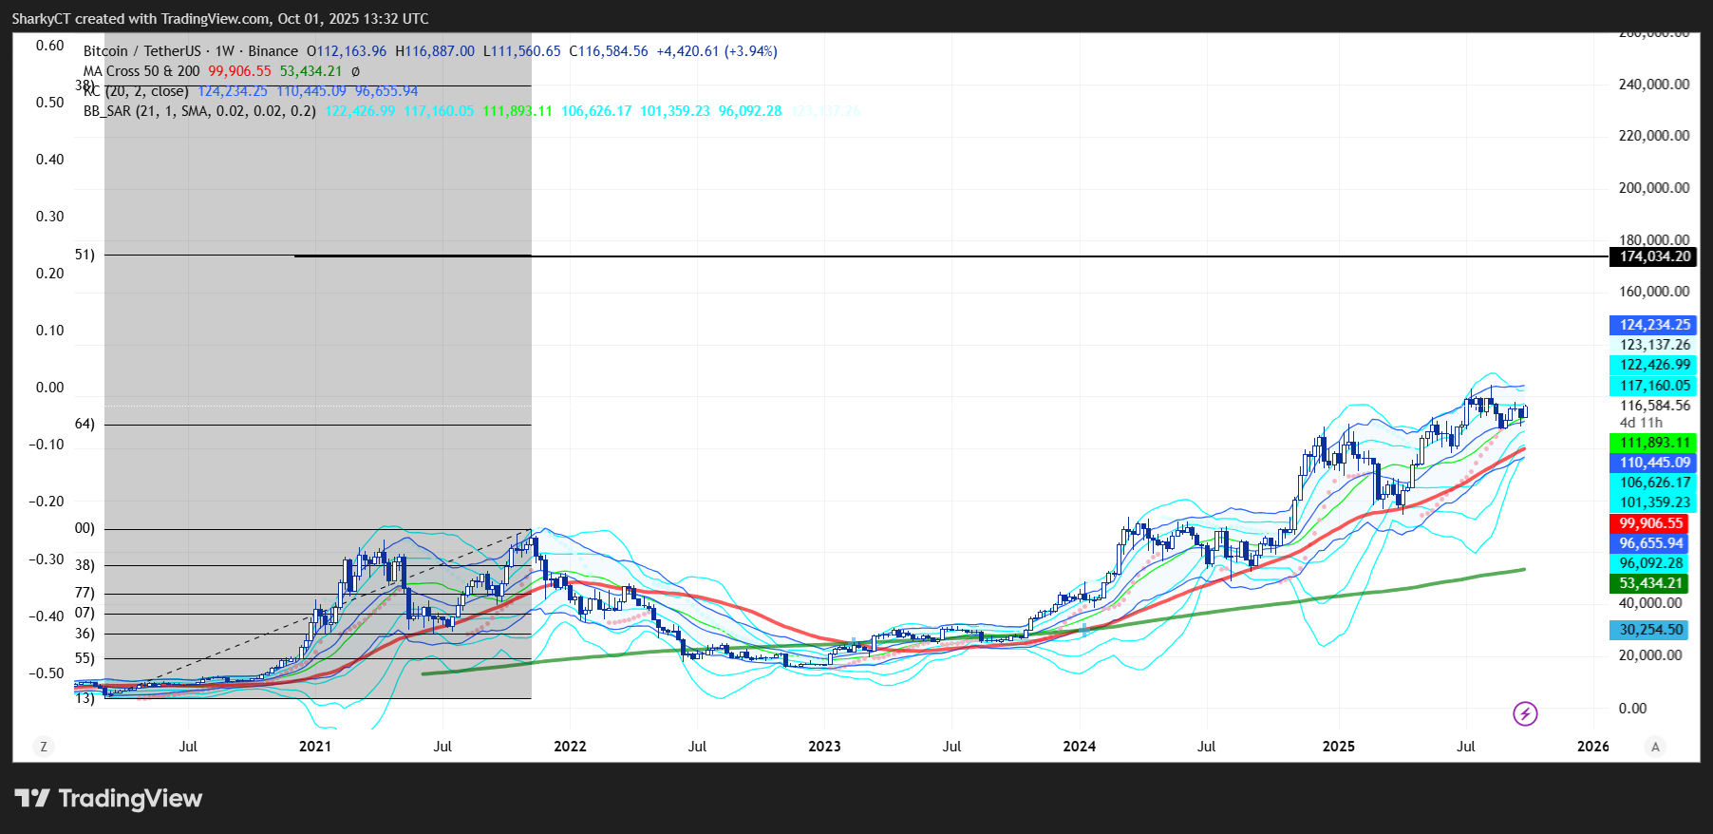Open the BB_SAR indicator legend

pyautogui.click(x=199, y=111)
